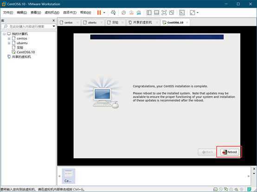Toggle the library sidebar view icon
Screen dimensions: 257x192
(149, 13)
